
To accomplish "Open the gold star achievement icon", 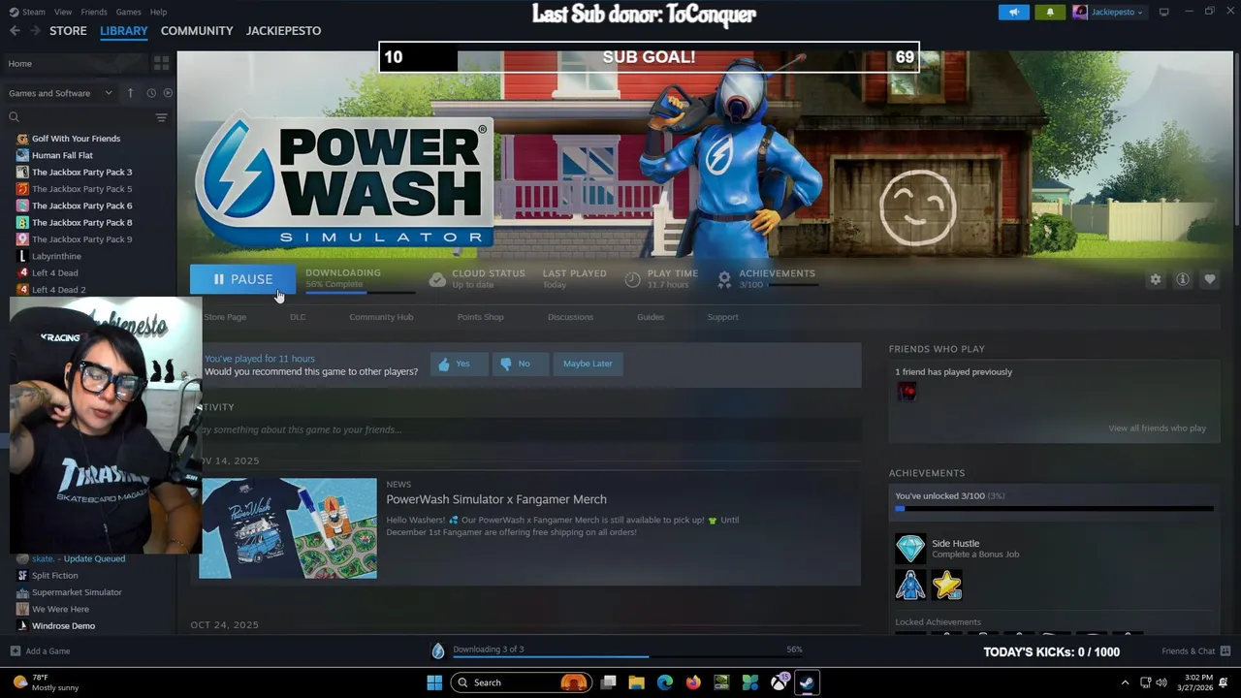I will click(x=947, y=585).
